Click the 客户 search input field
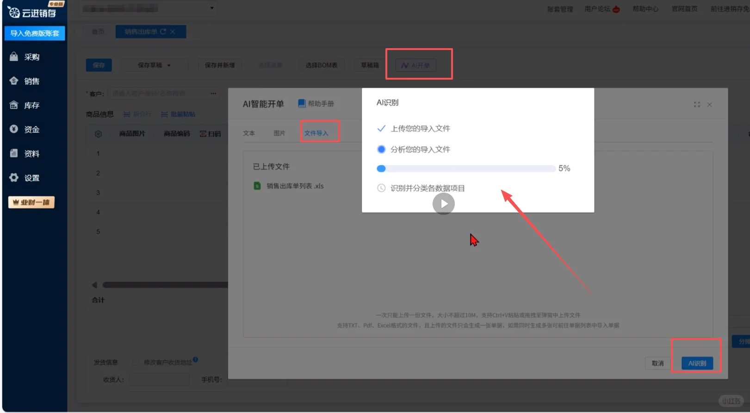 pyautogui.click(x=163, y=94)
